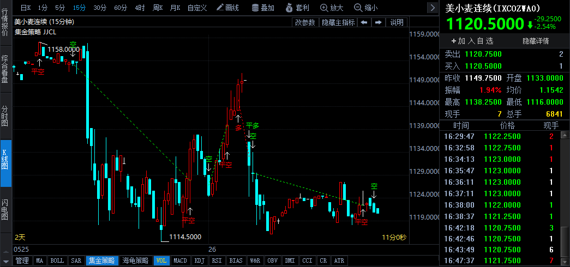Open the 分时图 sidebar tab
570x267 pixels.
tap(5, 116)
